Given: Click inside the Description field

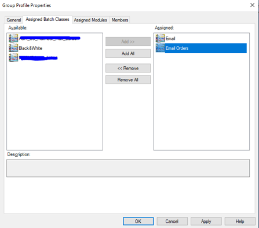Looking at the screenshot, I should point(128,168).
